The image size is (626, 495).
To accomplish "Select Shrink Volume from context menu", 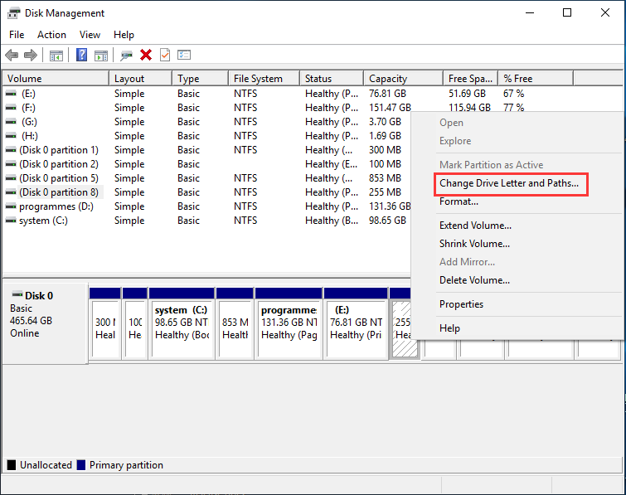I will [x=474, y=244].
